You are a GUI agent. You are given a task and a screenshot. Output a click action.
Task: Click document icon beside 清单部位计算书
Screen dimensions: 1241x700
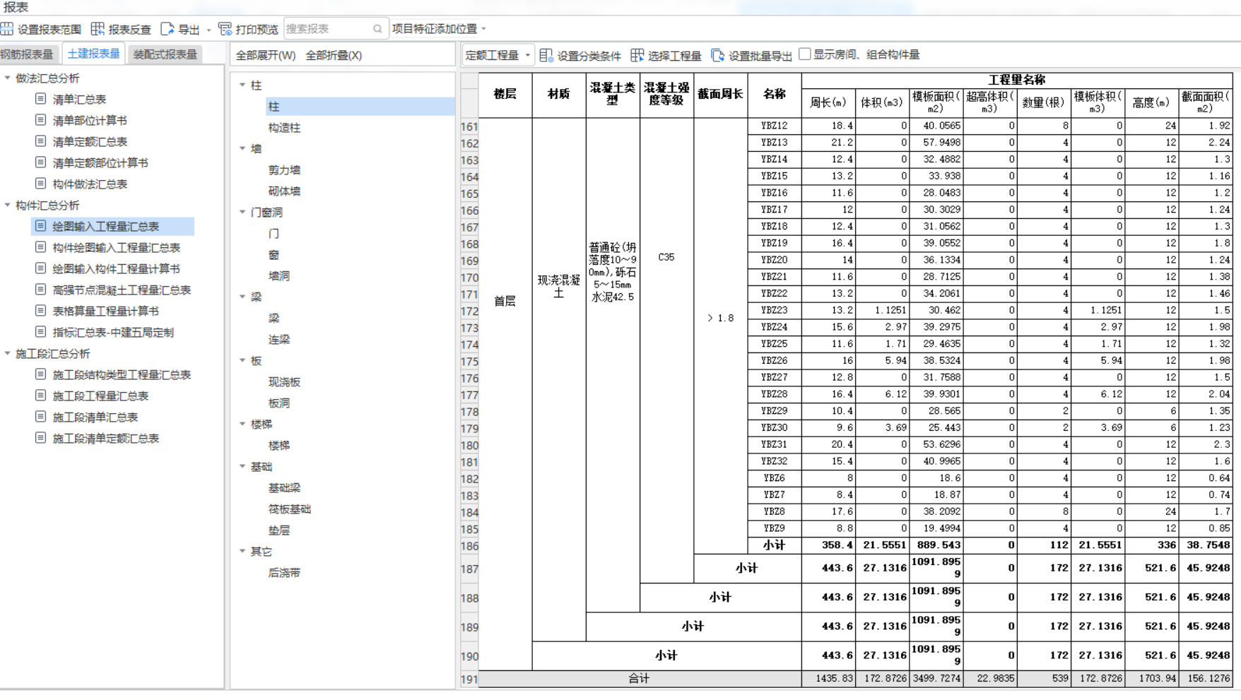click(x=40, y=120)
